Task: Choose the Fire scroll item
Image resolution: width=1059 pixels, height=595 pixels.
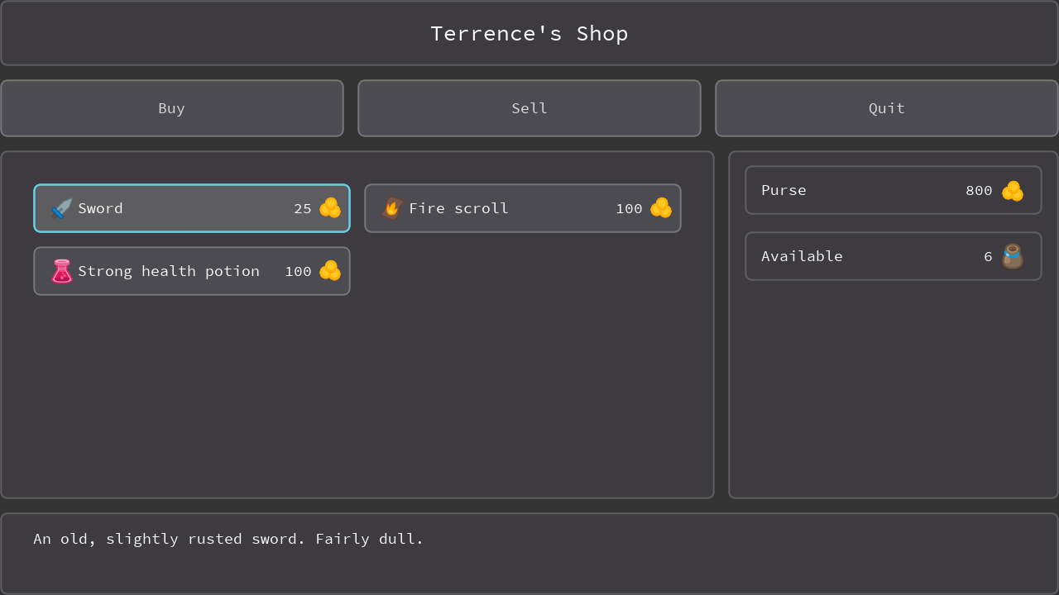Action: 523,208
